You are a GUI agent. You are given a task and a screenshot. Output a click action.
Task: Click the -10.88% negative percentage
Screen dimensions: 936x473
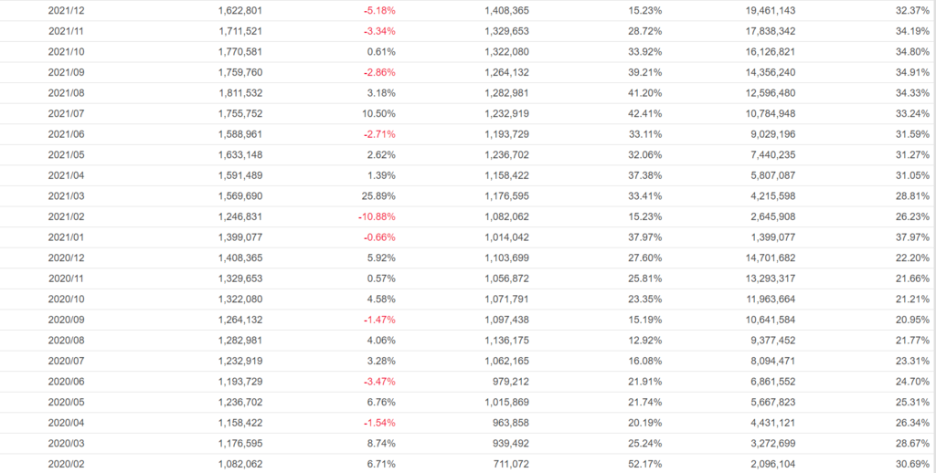(x=377, y=216)
